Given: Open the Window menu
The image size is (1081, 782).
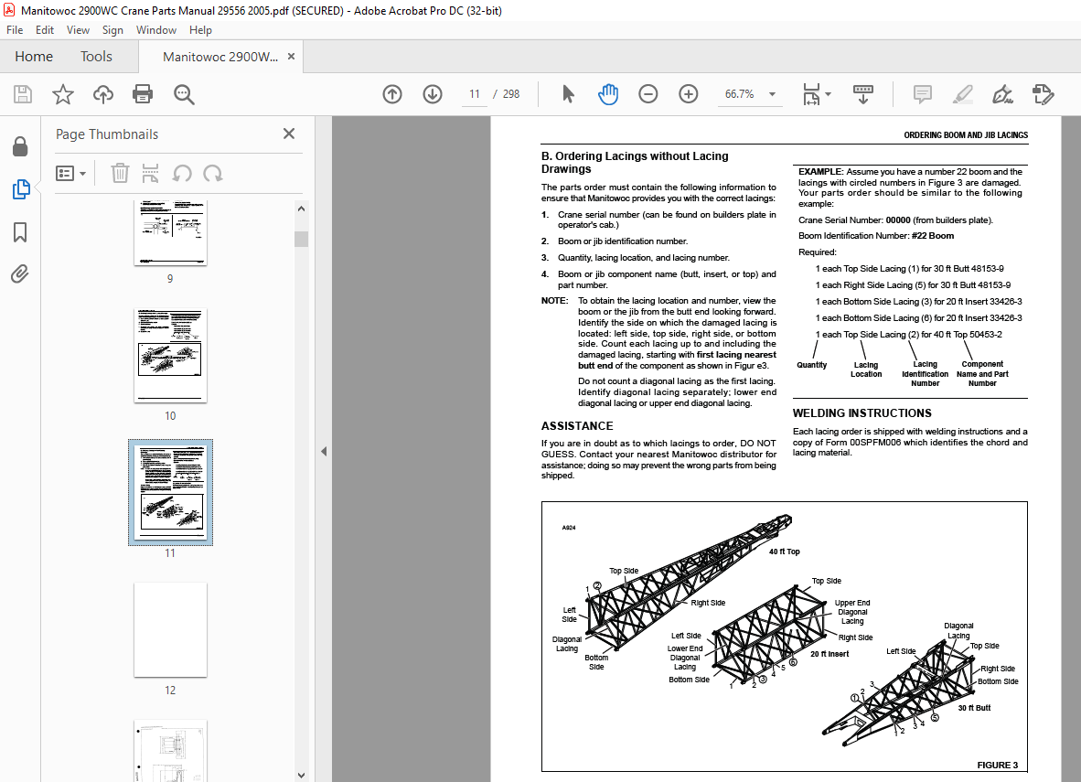Looking at the screenshot, I should point(155,29).
